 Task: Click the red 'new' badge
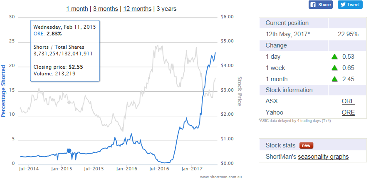306,145
